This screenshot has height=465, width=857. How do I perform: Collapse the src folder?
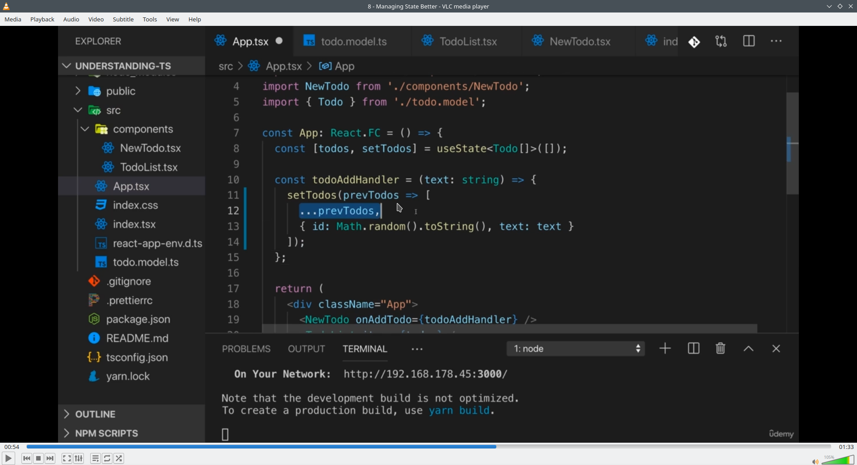(132, 110)
